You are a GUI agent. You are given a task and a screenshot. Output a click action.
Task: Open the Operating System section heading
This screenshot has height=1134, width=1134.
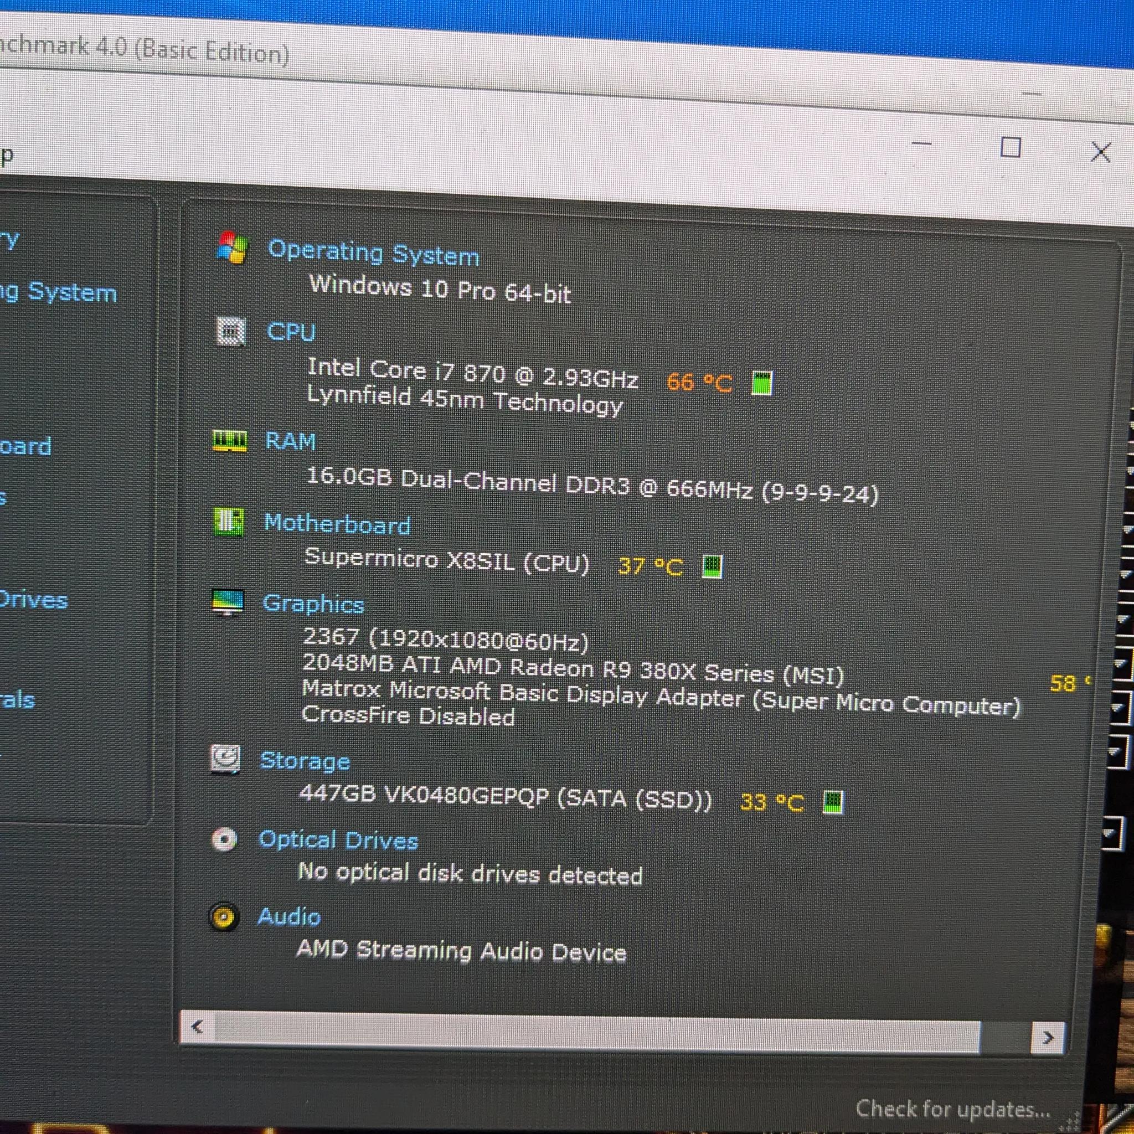click(x=373, y=252)
